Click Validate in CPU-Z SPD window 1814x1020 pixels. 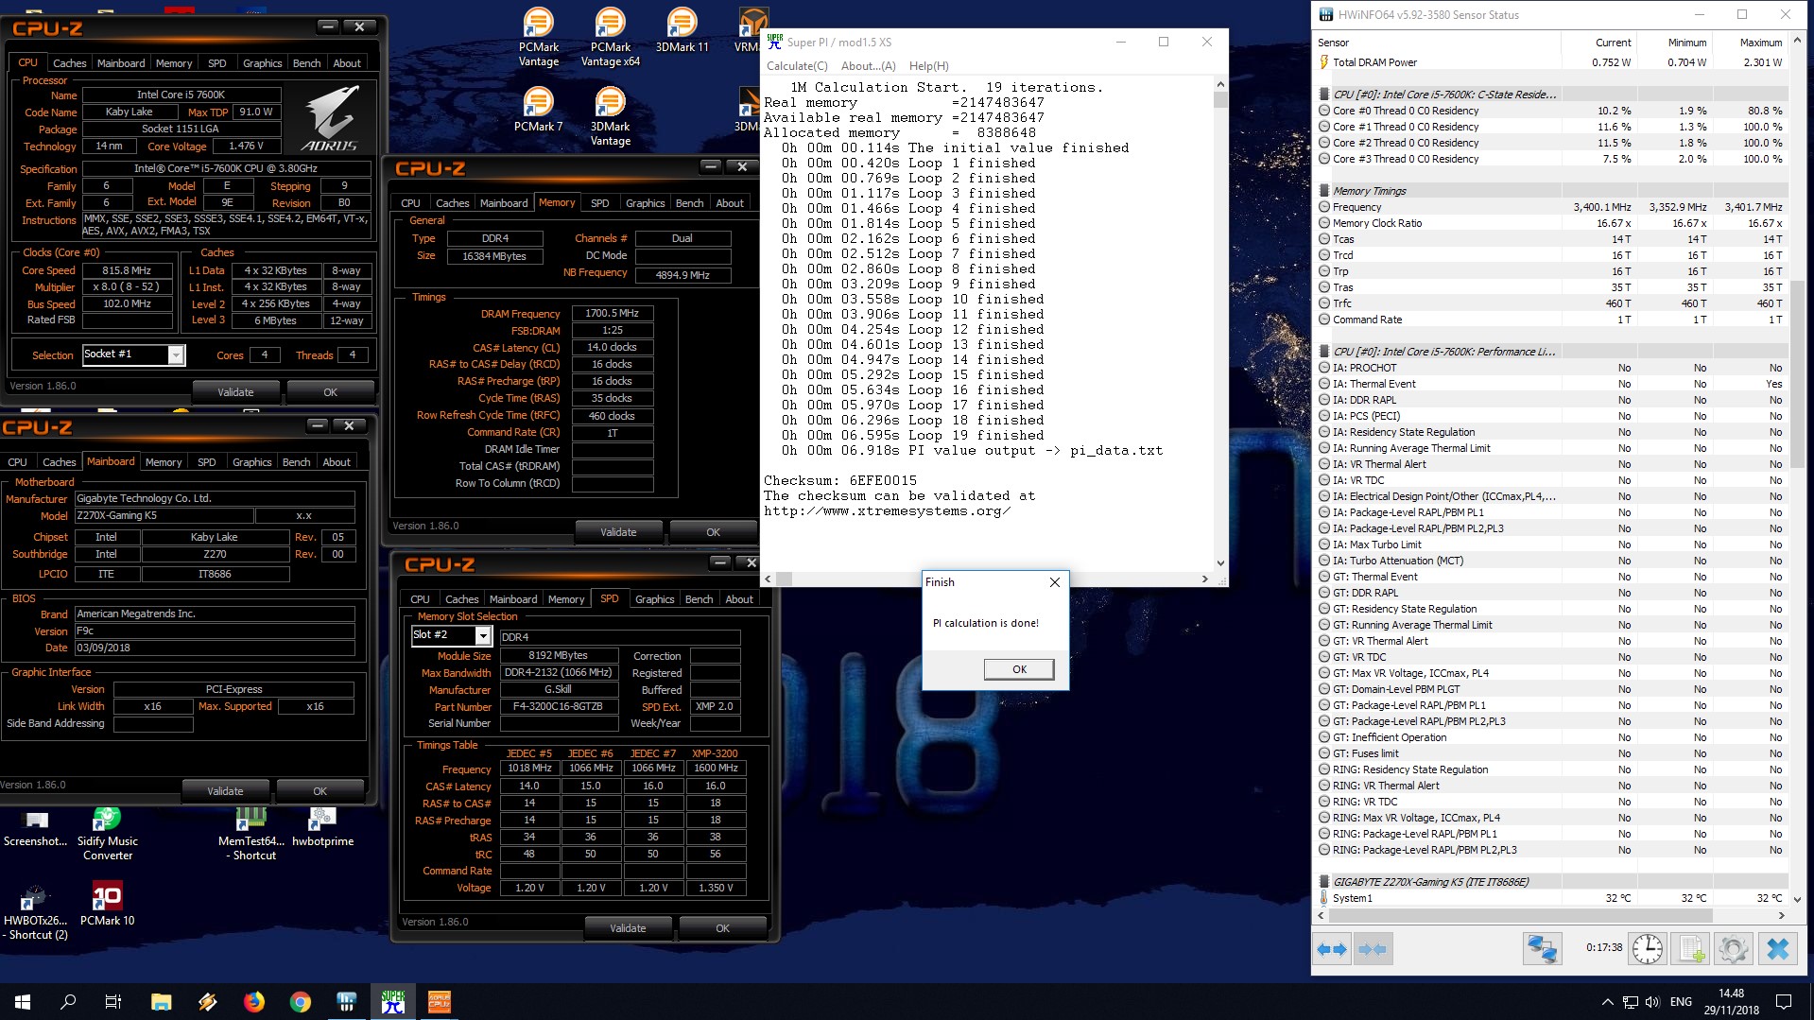pyautogui.click(x=628, y=928)
